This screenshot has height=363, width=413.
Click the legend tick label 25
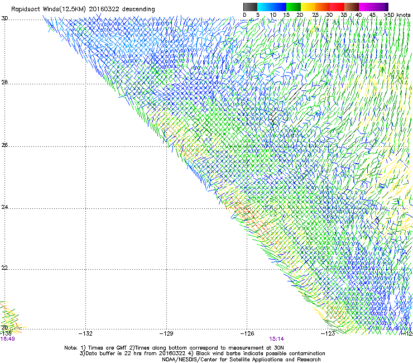coord(315,15)
